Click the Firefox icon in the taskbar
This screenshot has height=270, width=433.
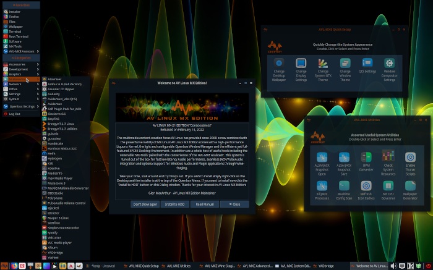click(x=14, y=266)
